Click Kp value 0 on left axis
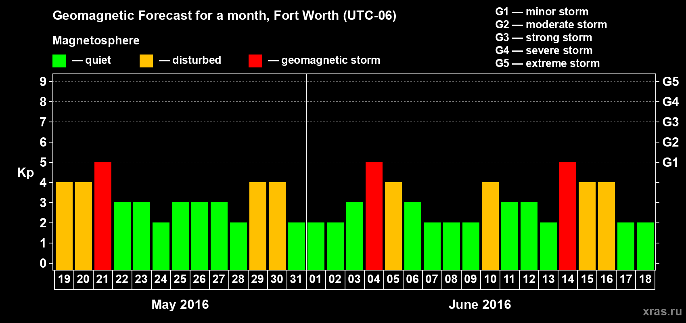686x323 pixels. coord(43,263)
